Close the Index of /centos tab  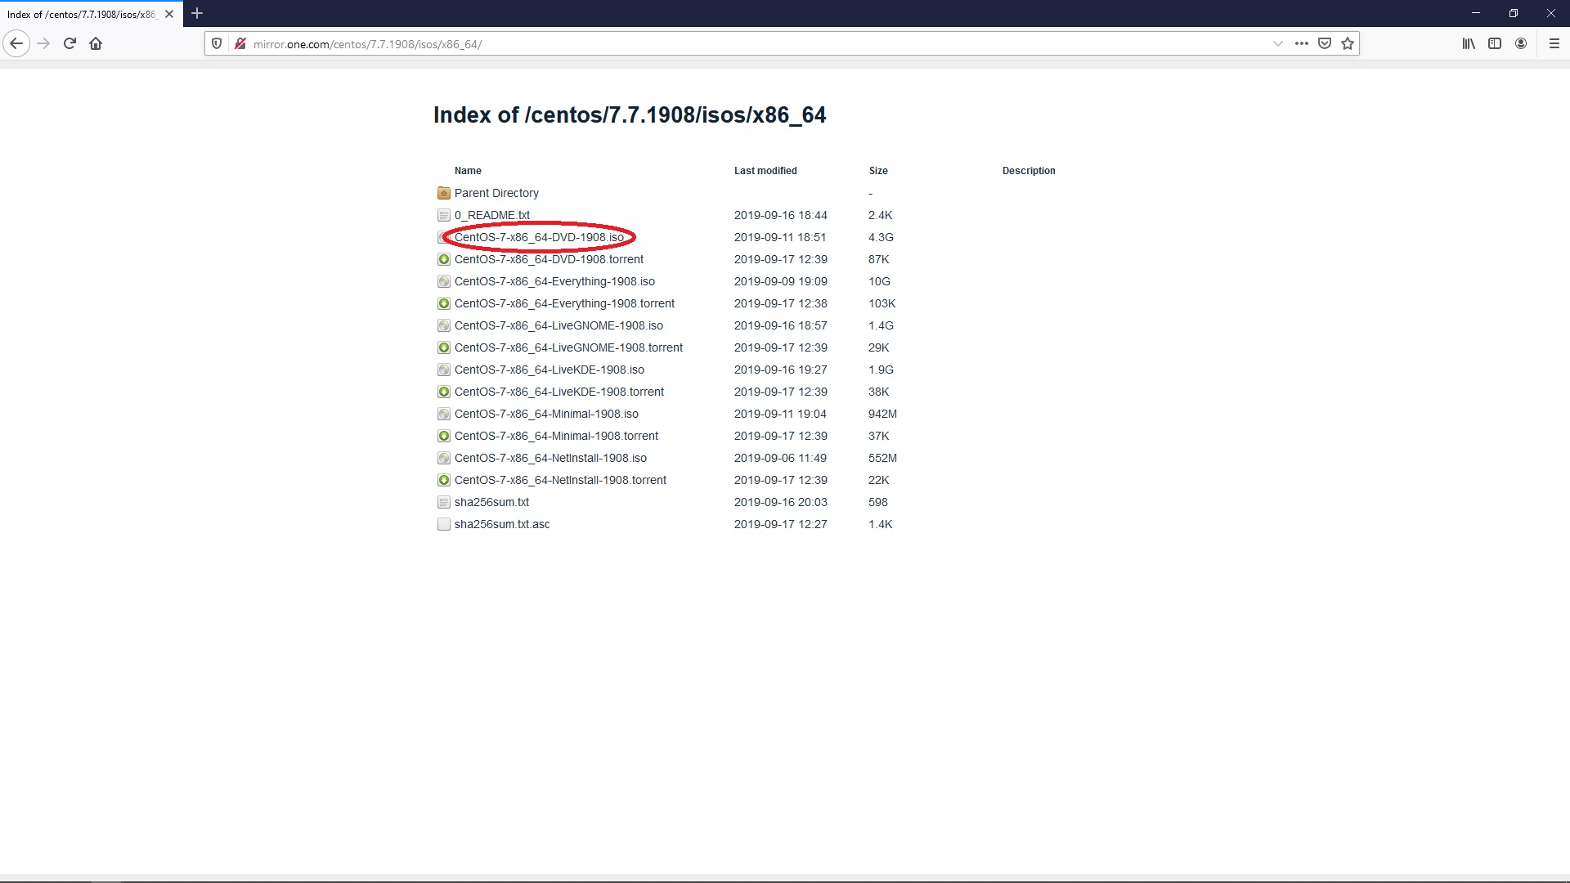pos(169,14)
